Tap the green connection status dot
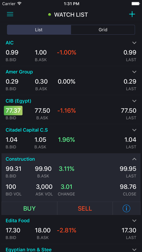This screenshot has height=252, width=142. [x=50, y=14]
